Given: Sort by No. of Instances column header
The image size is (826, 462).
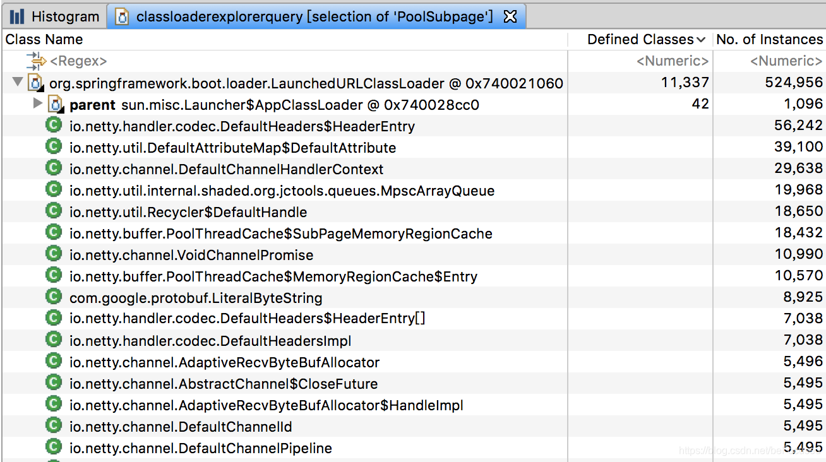Looking at the screenshot, I should 770,39.
